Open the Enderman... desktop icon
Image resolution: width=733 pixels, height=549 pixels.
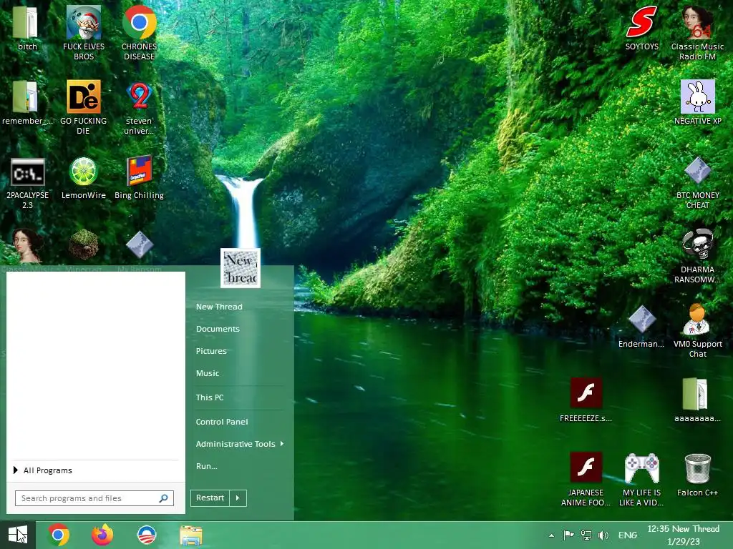(641, 326)
